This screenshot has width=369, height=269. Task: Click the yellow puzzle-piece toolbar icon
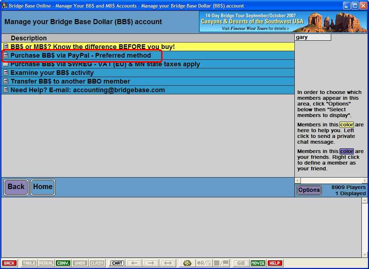187,263
